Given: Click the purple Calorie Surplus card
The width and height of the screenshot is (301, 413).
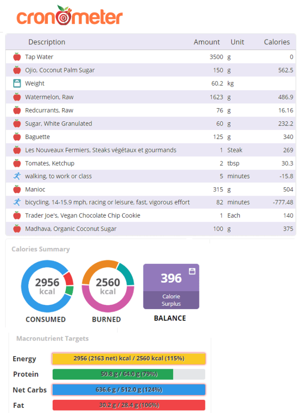Looking at the screenshot, I should 171,286.
